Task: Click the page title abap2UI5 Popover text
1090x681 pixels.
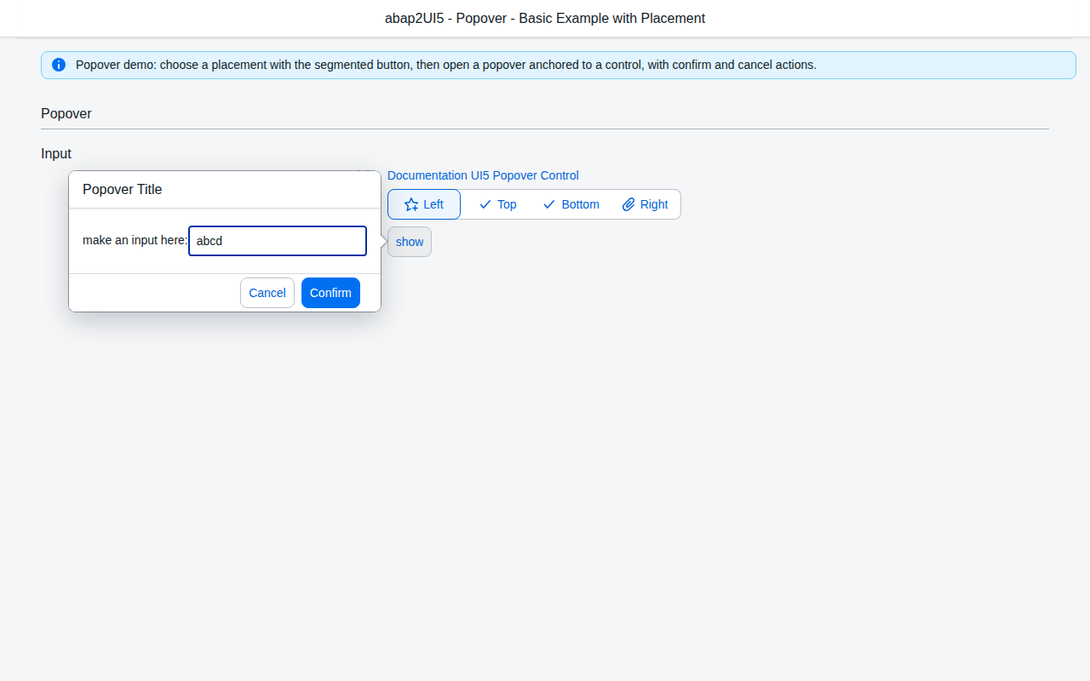Action: (x=545, y=18)
